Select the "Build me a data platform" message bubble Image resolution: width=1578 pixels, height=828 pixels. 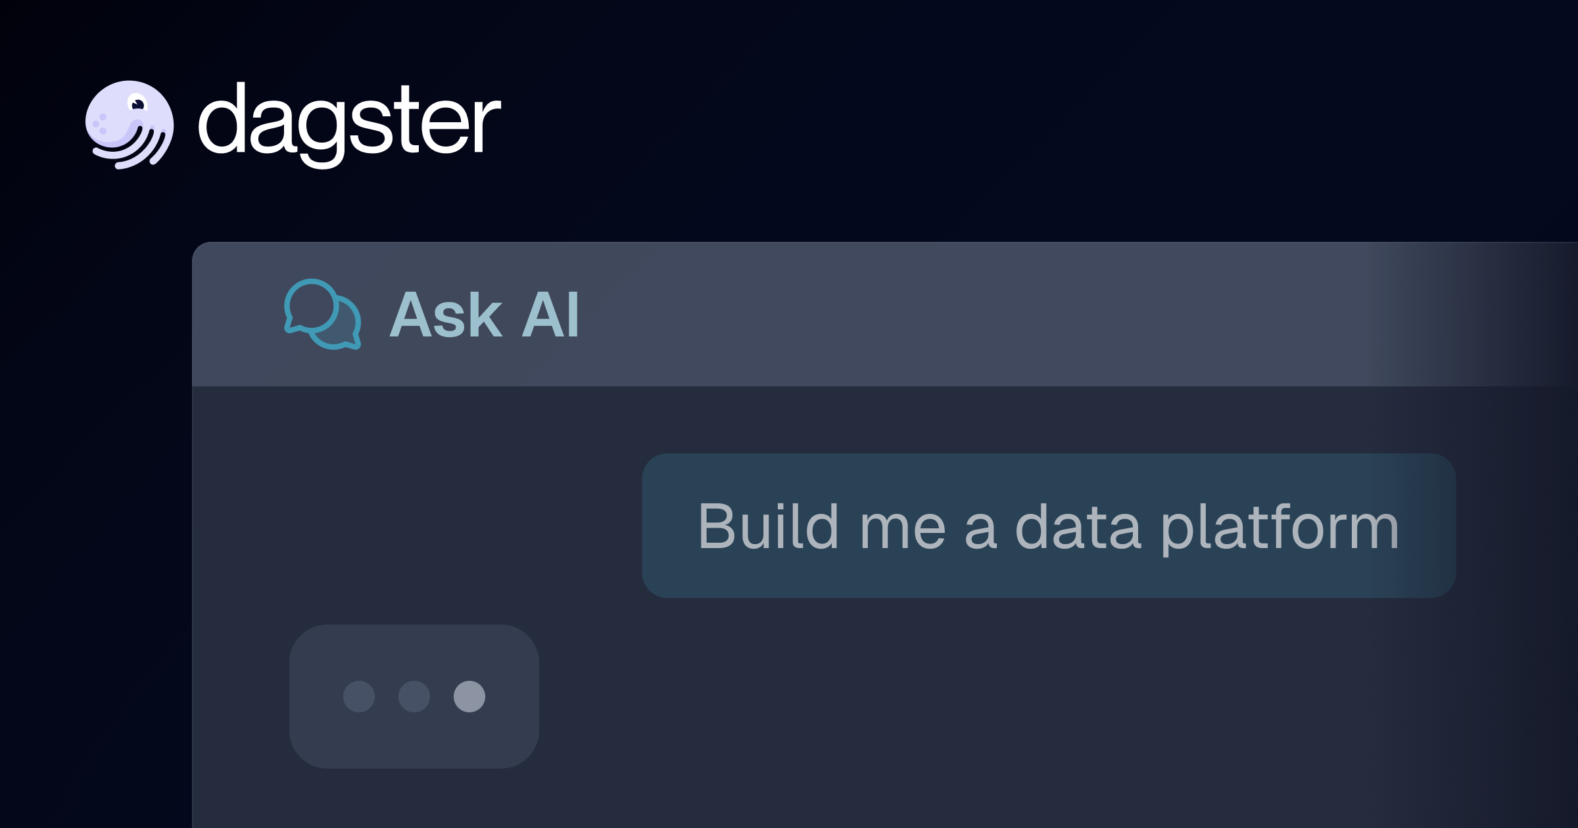1049,526
